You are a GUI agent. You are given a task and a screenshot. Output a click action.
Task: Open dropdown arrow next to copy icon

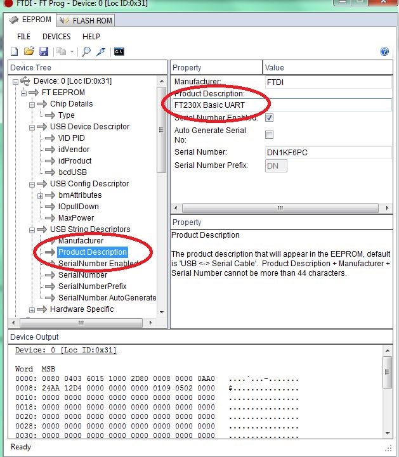pos(72,52)
